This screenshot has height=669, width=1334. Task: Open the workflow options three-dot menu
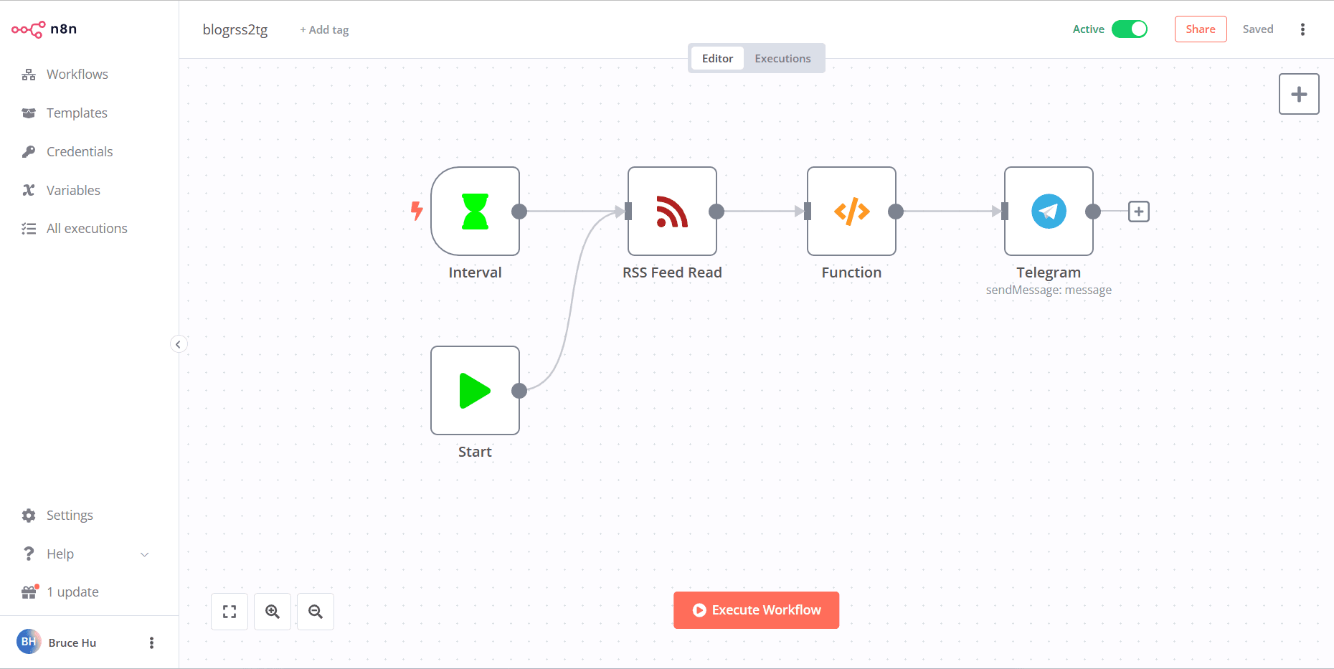coord(1302,29)
